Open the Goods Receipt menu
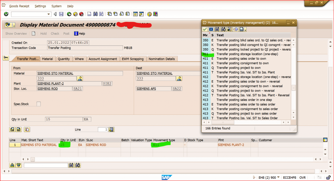 [x=19, y=6]
